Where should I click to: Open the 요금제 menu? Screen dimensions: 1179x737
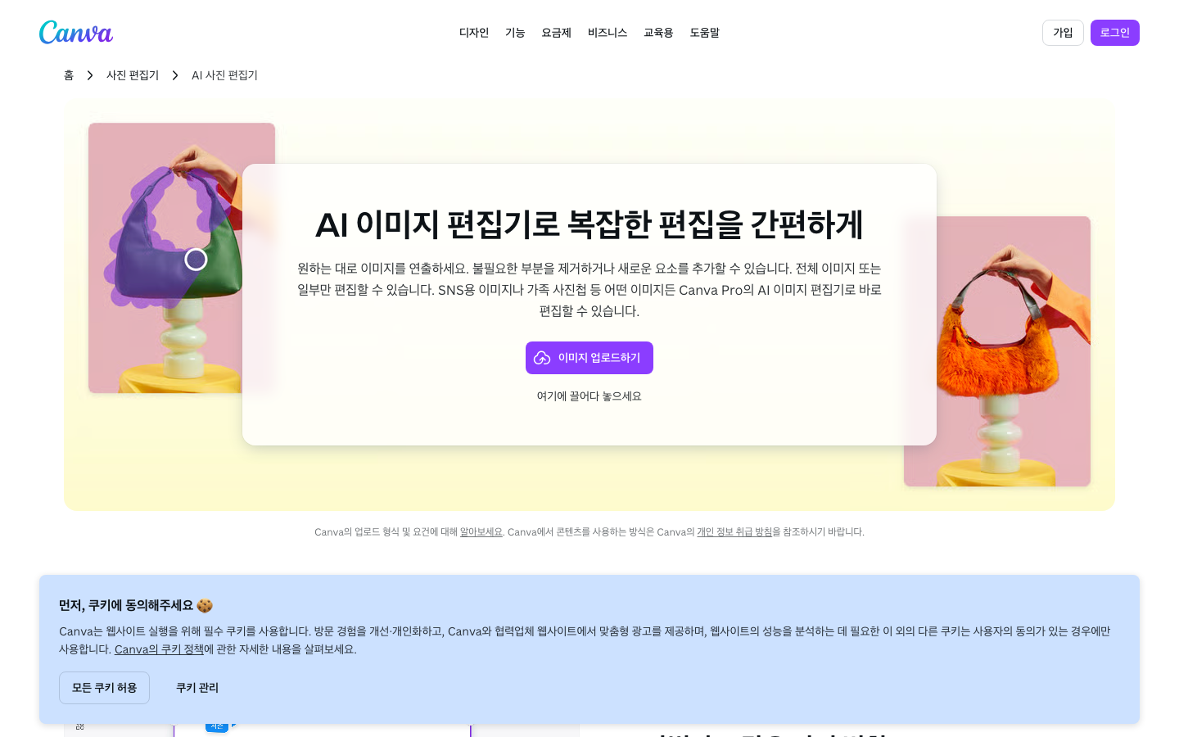[556, 33]
